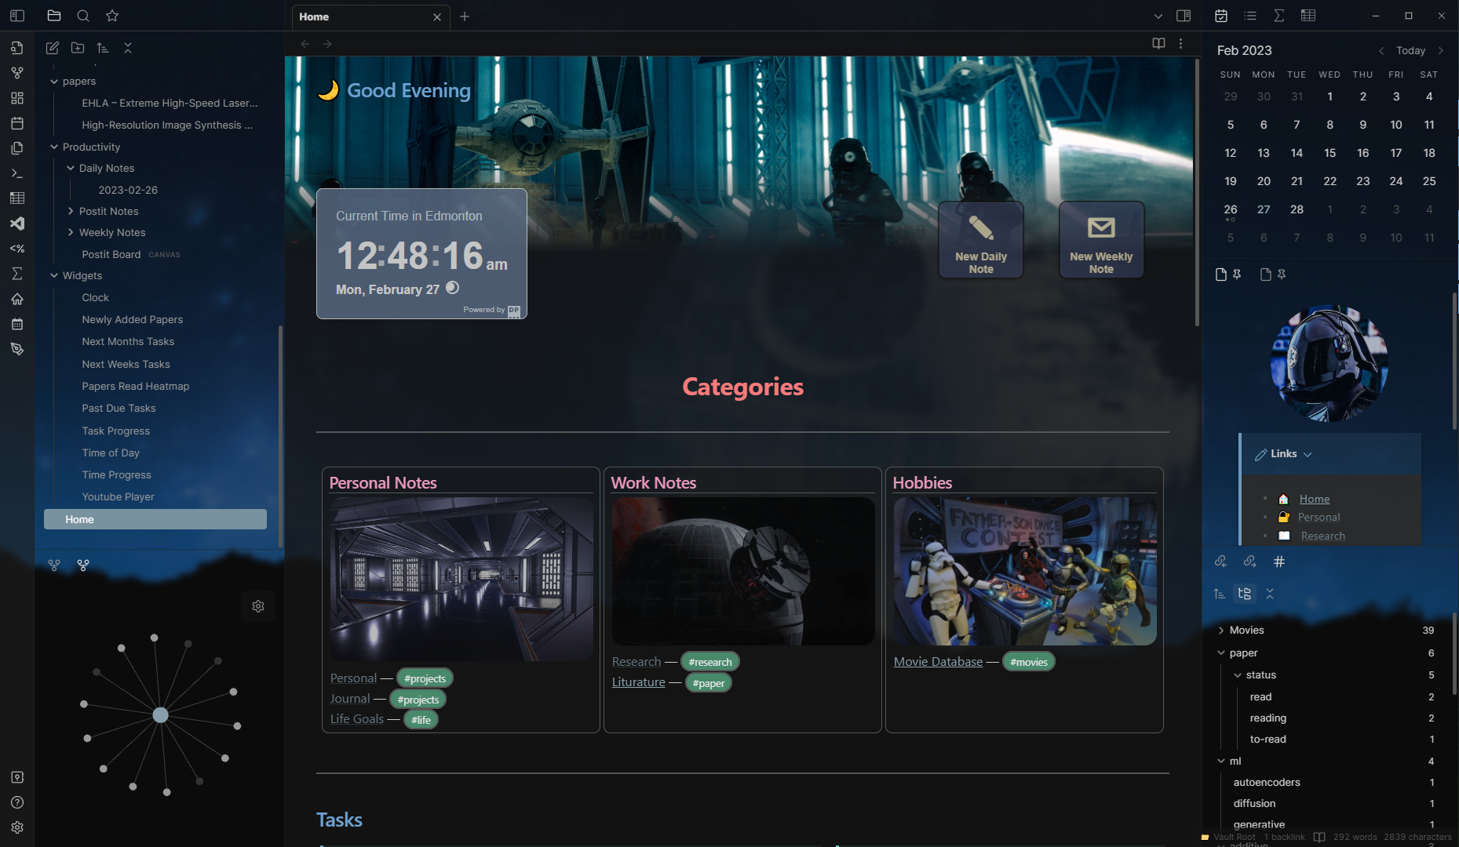Open bookmarks star tab in left sidebar
This screenshot has height=847, width=1459.
click(112, 16)
